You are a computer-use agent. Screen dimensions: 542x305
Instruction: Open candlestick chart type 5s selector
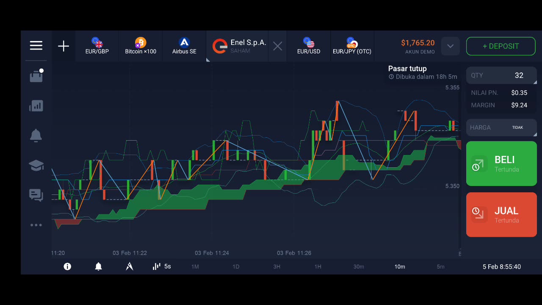162,266
